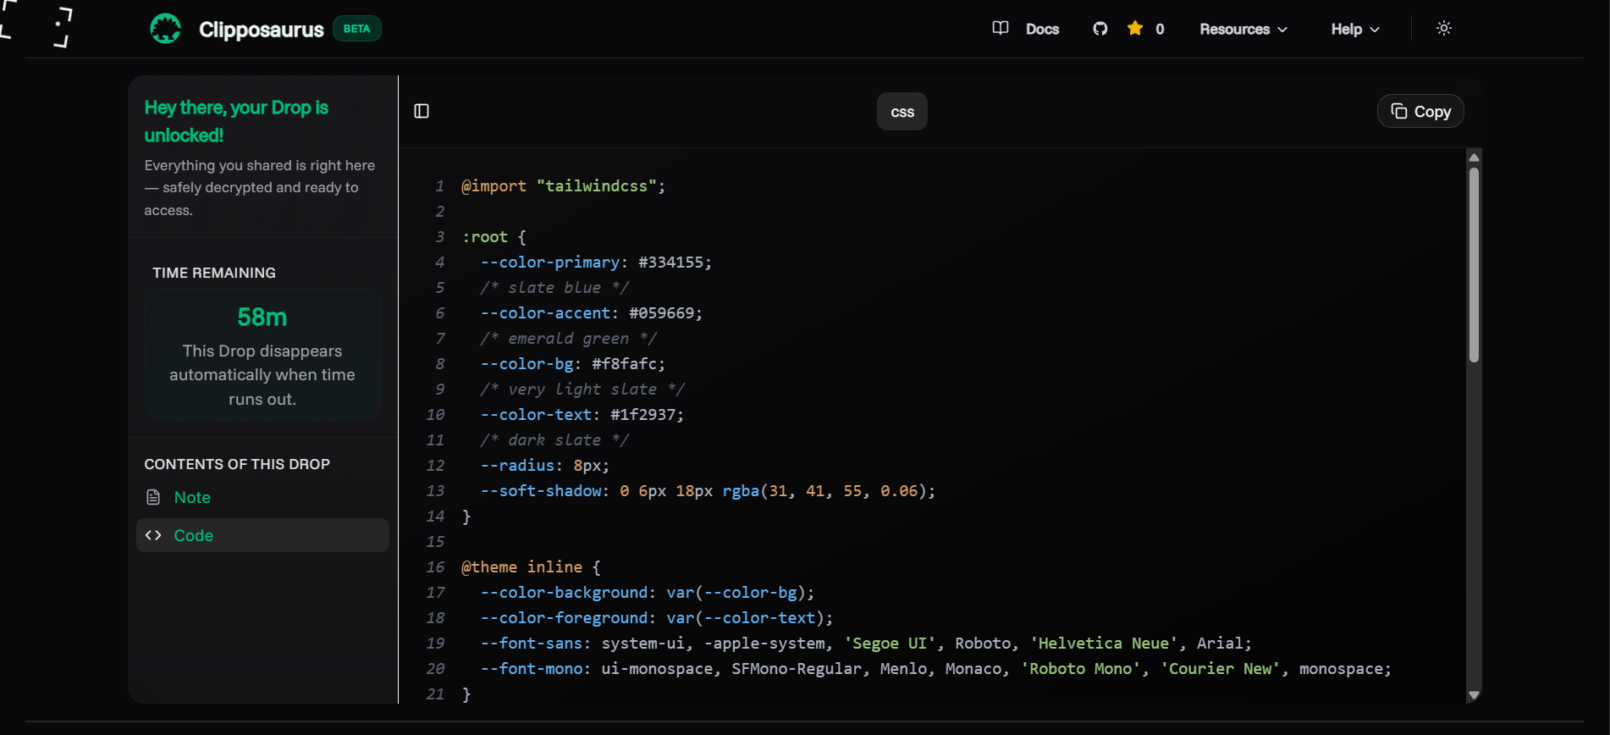Select the Code item in drop contents
1610x735 pixels.
click(194, 535)
